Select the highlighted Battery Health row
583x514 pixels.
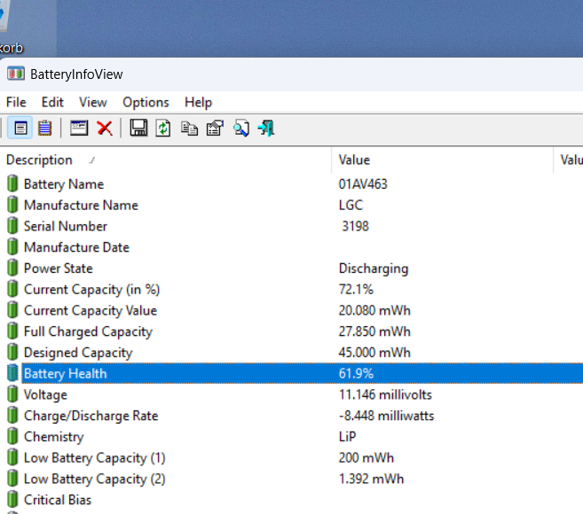pos(291,373)
